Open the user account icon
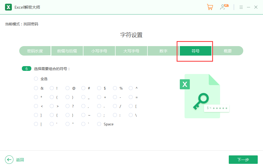Image resolution: width=263 pixels, height=167 pixels. pyautogui.click(x=224, y=7)
